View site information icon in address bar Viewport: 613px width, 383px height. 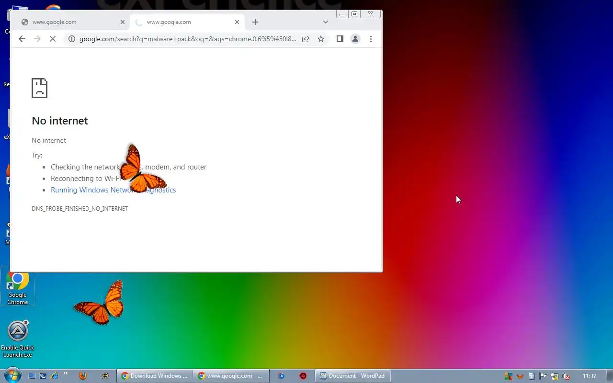tap(71, 39)
